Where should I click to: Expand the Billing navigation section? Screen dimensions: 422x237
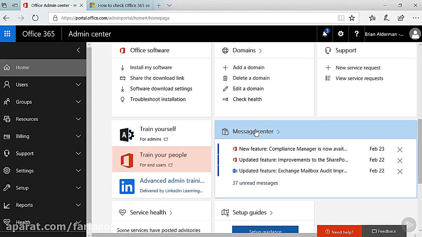coord(78,136)
